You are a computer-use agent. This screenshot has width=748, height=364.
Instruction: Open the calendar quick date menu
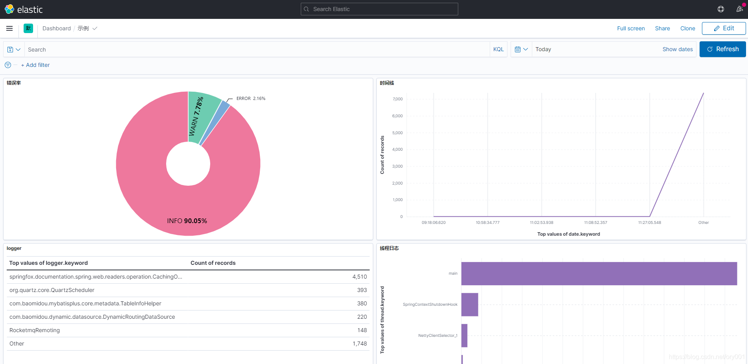pos(521,49)
